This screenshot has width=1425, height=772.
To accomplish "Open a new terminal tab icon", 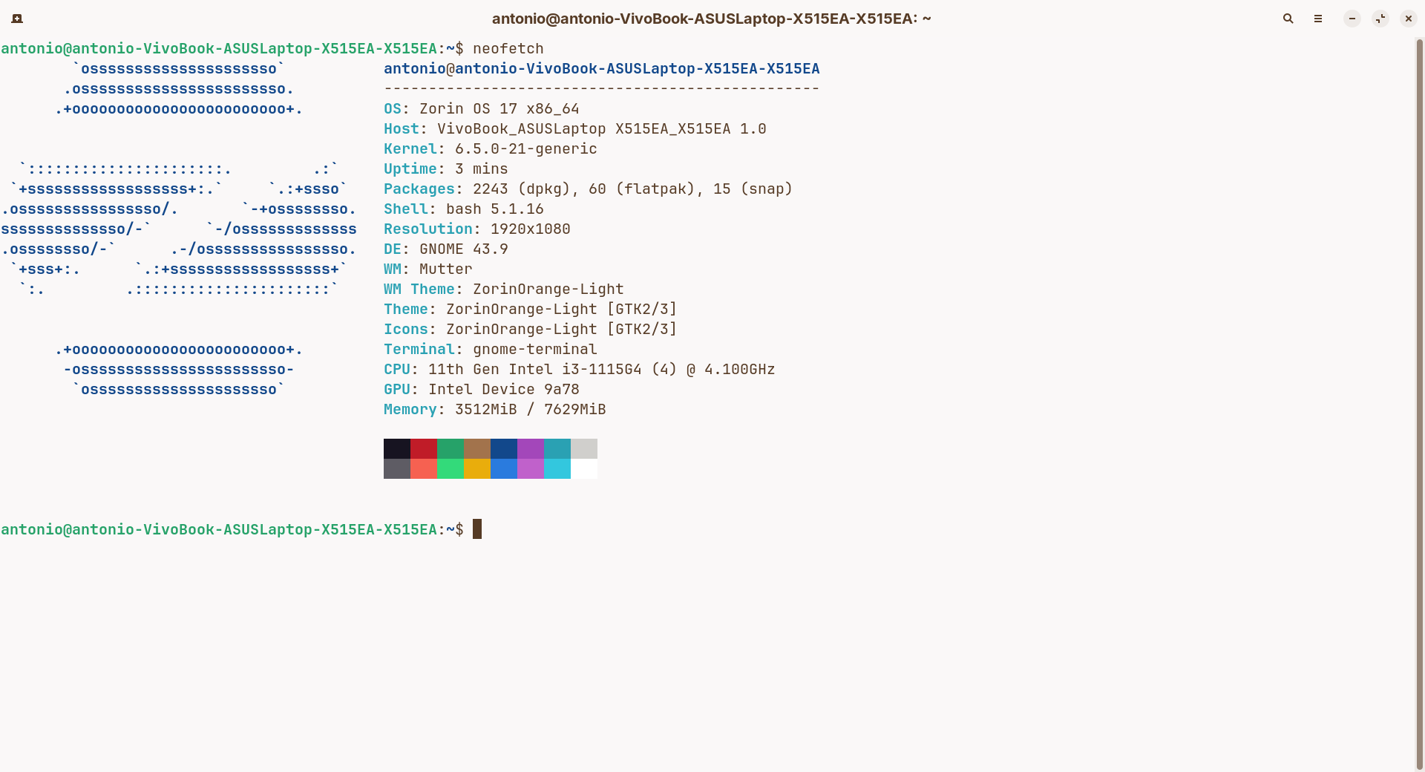I will point(17,19).
